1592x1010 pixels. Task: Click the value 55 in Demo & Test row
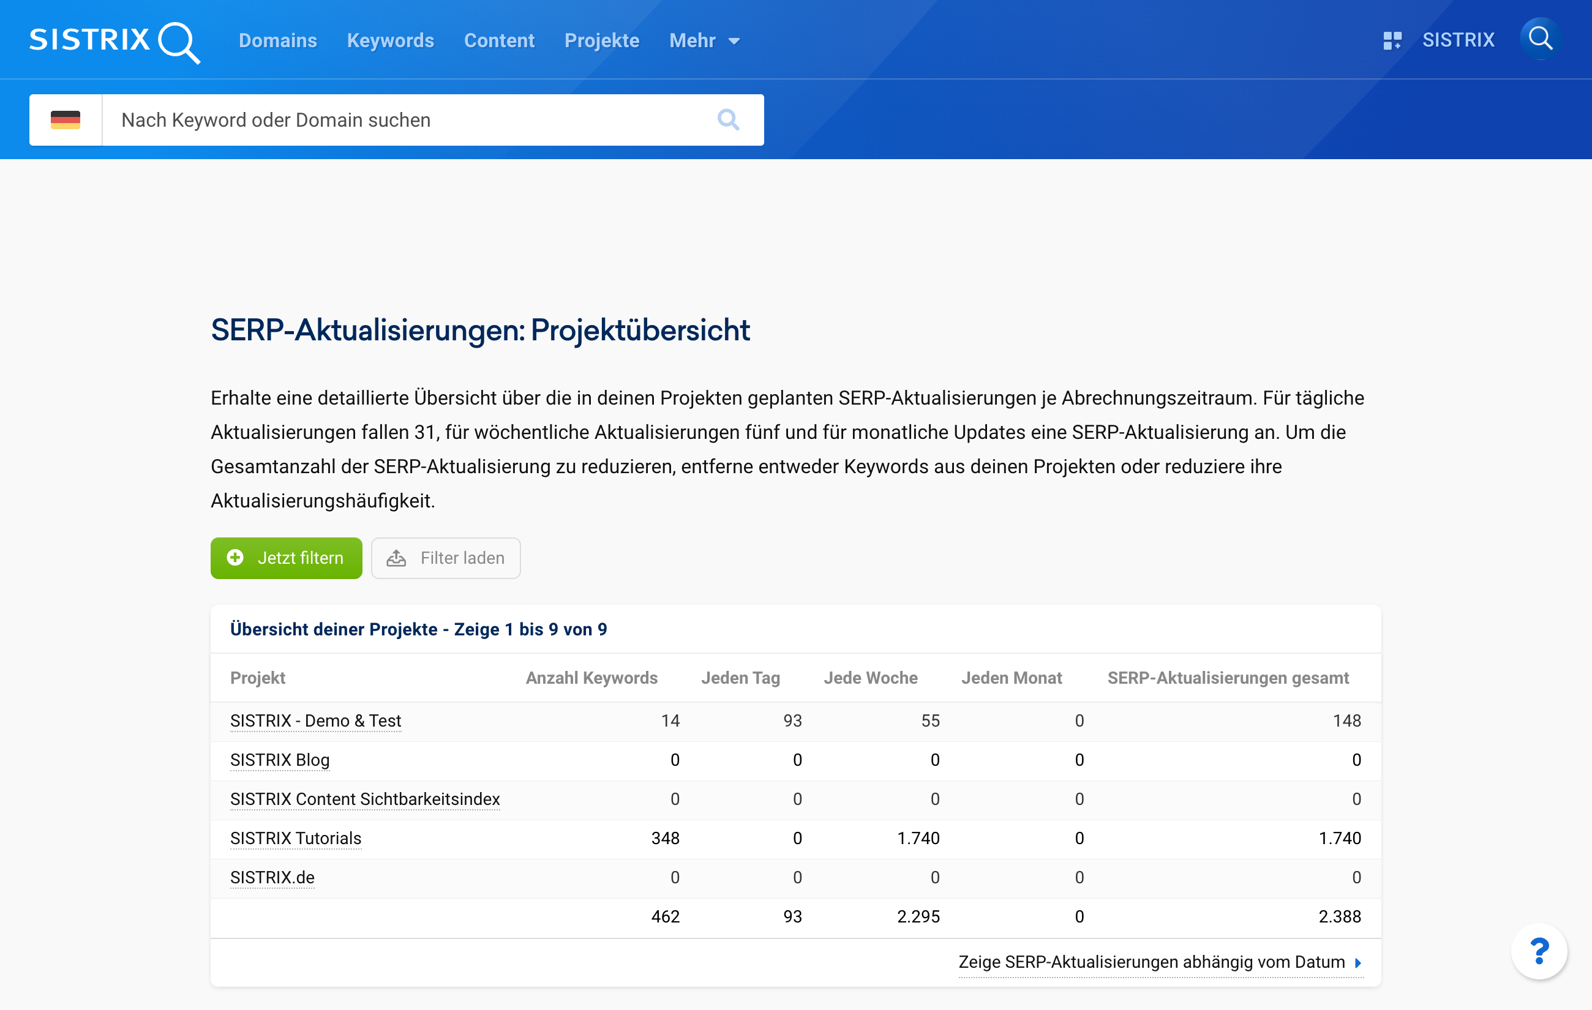[x=930, y=721]
